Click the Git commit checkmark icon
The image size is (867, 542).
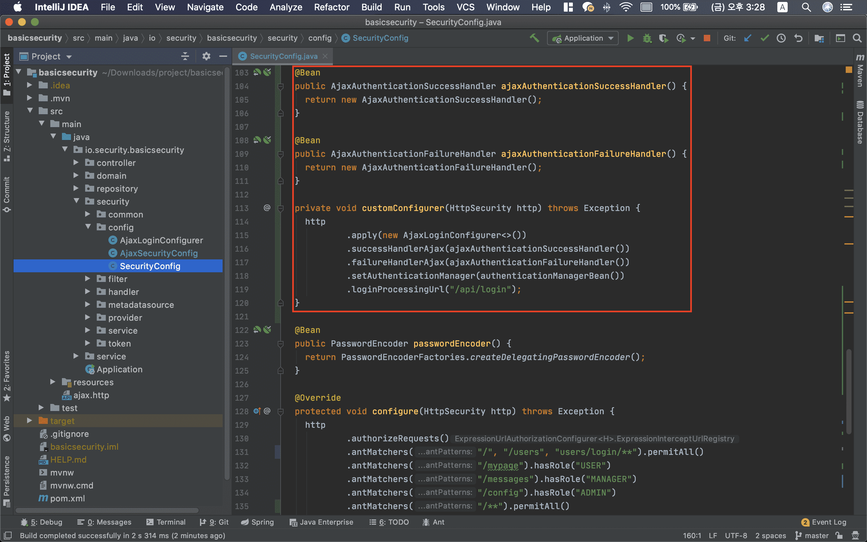tap(764, 38)
